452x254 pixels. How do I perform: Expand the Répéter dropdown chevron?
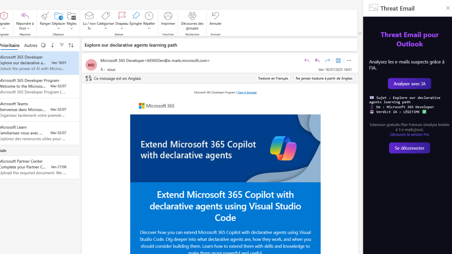(149, 28)
